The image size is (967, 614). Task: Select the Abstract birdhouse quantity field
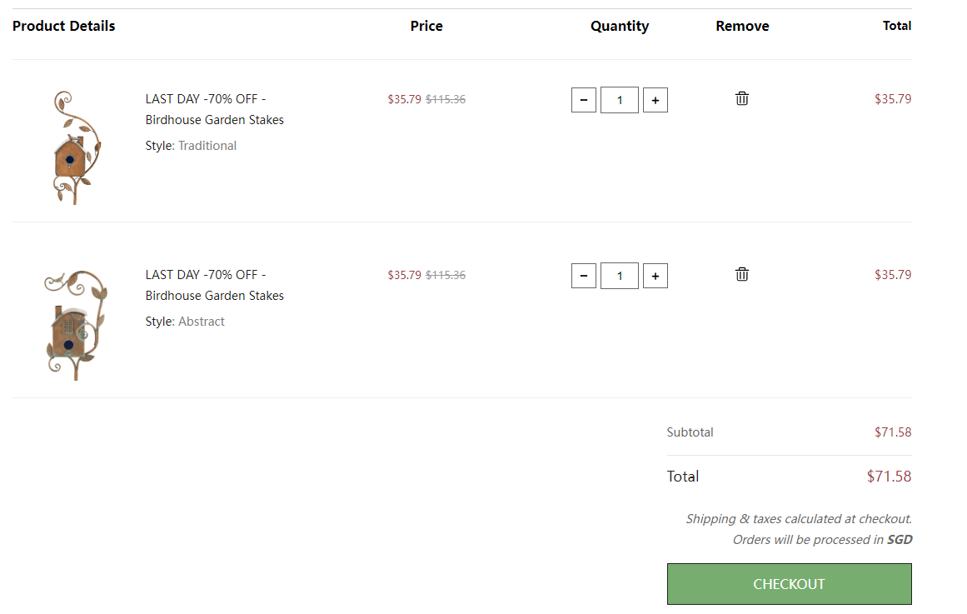point(619,276)
